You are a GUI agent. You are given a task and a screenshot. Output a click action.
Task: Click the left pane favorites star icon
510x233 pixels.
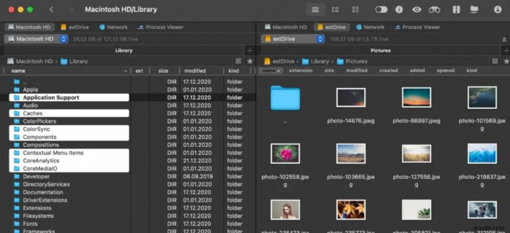(x=250, y=61)
